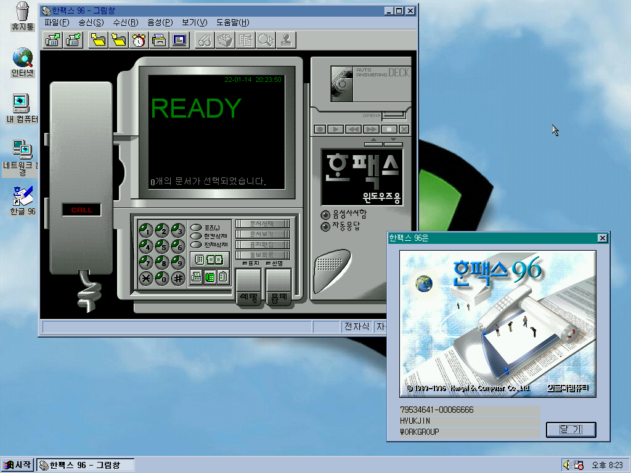Viewport: 631px width, 473px height.
Task: Close the 한팩스 96은 dialog with X
Action: [x=603, y=238]
